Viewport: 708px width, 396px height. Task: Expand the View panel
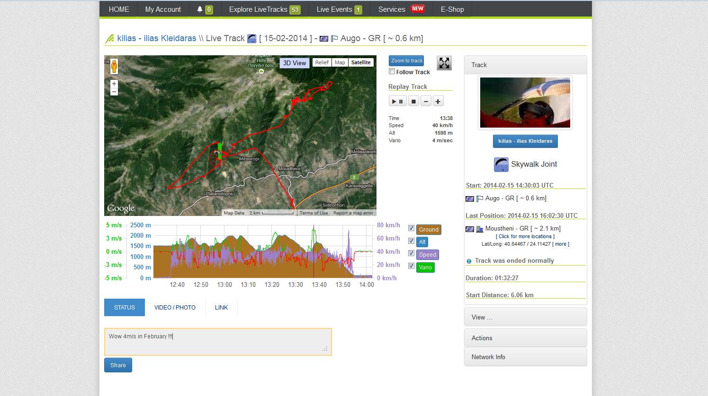tap(525, 317)
